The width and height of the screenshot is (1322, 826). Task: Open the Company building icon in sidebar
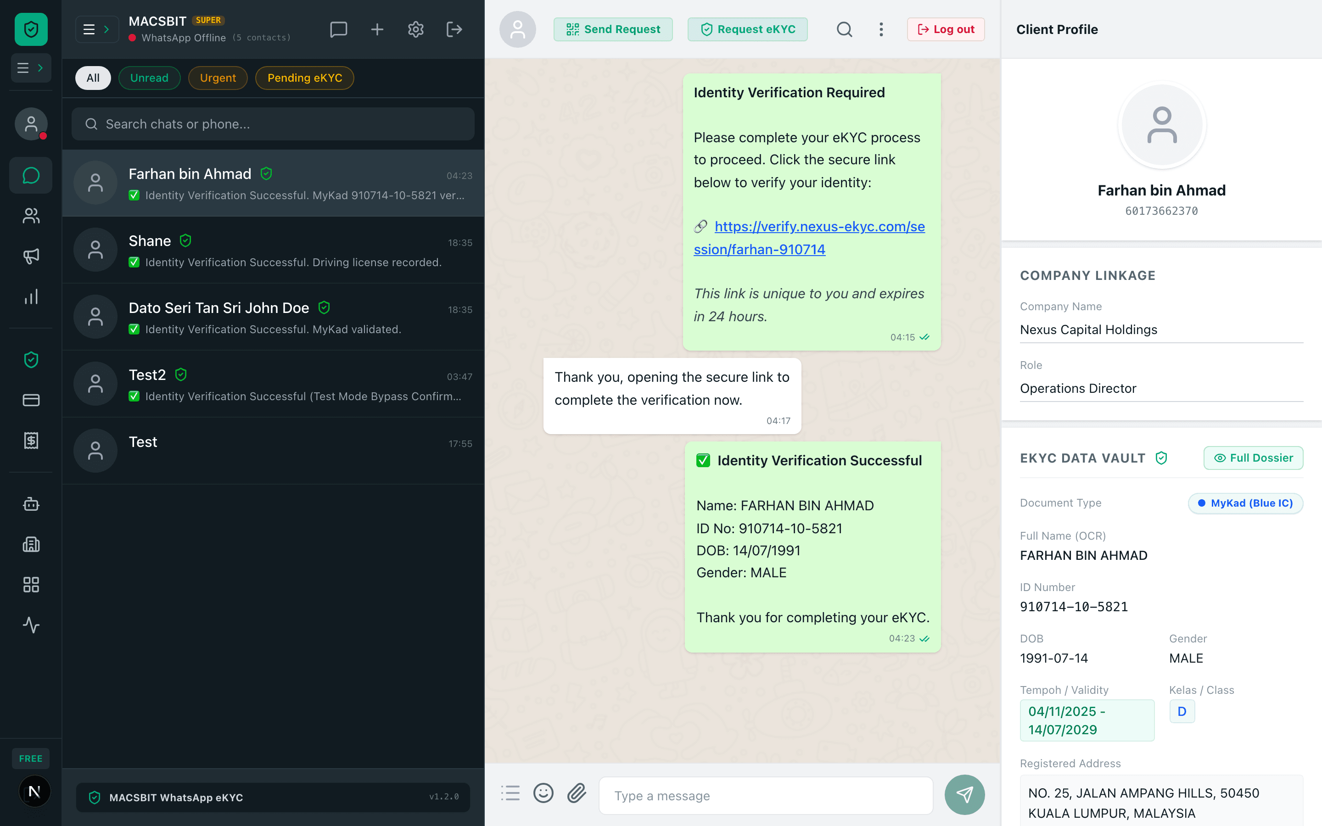click(31, 545)
